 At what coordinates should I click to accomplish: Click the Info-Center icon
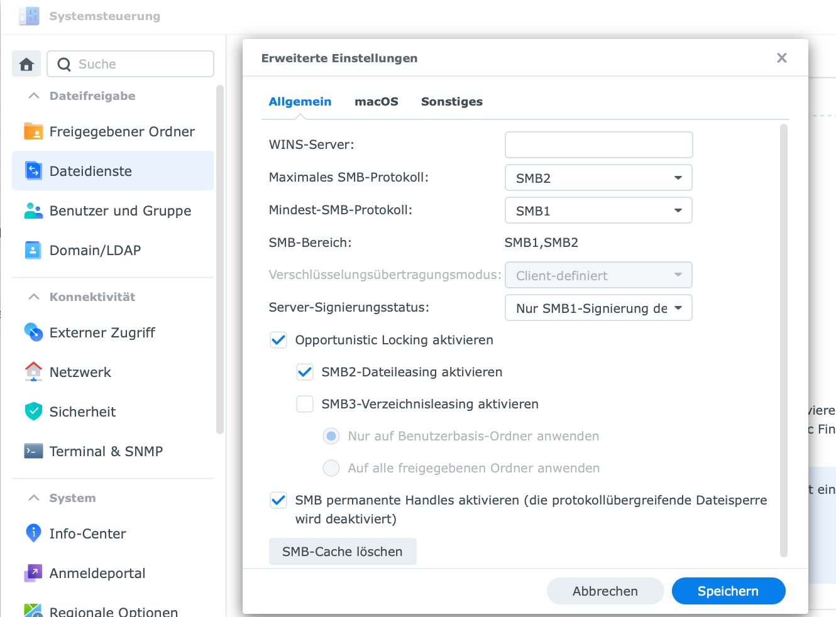(33, 533)
